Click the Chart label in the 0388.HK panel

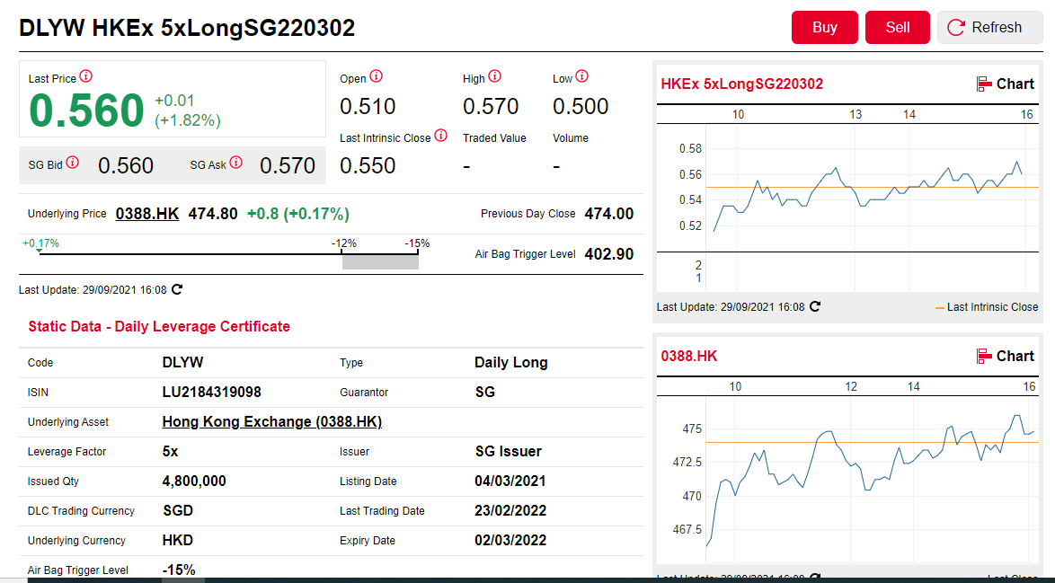[x=1015, y=357]
